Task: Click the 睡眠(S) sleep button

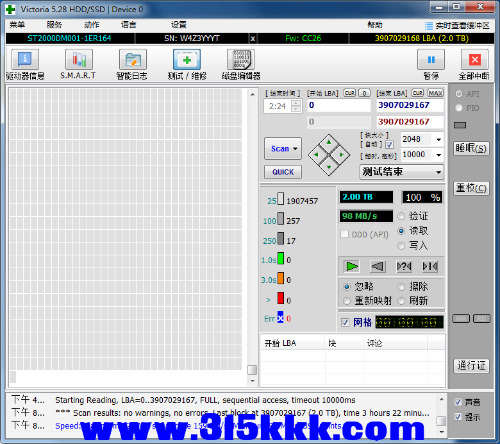Action: pyautogui.click(x=471, y=148)
